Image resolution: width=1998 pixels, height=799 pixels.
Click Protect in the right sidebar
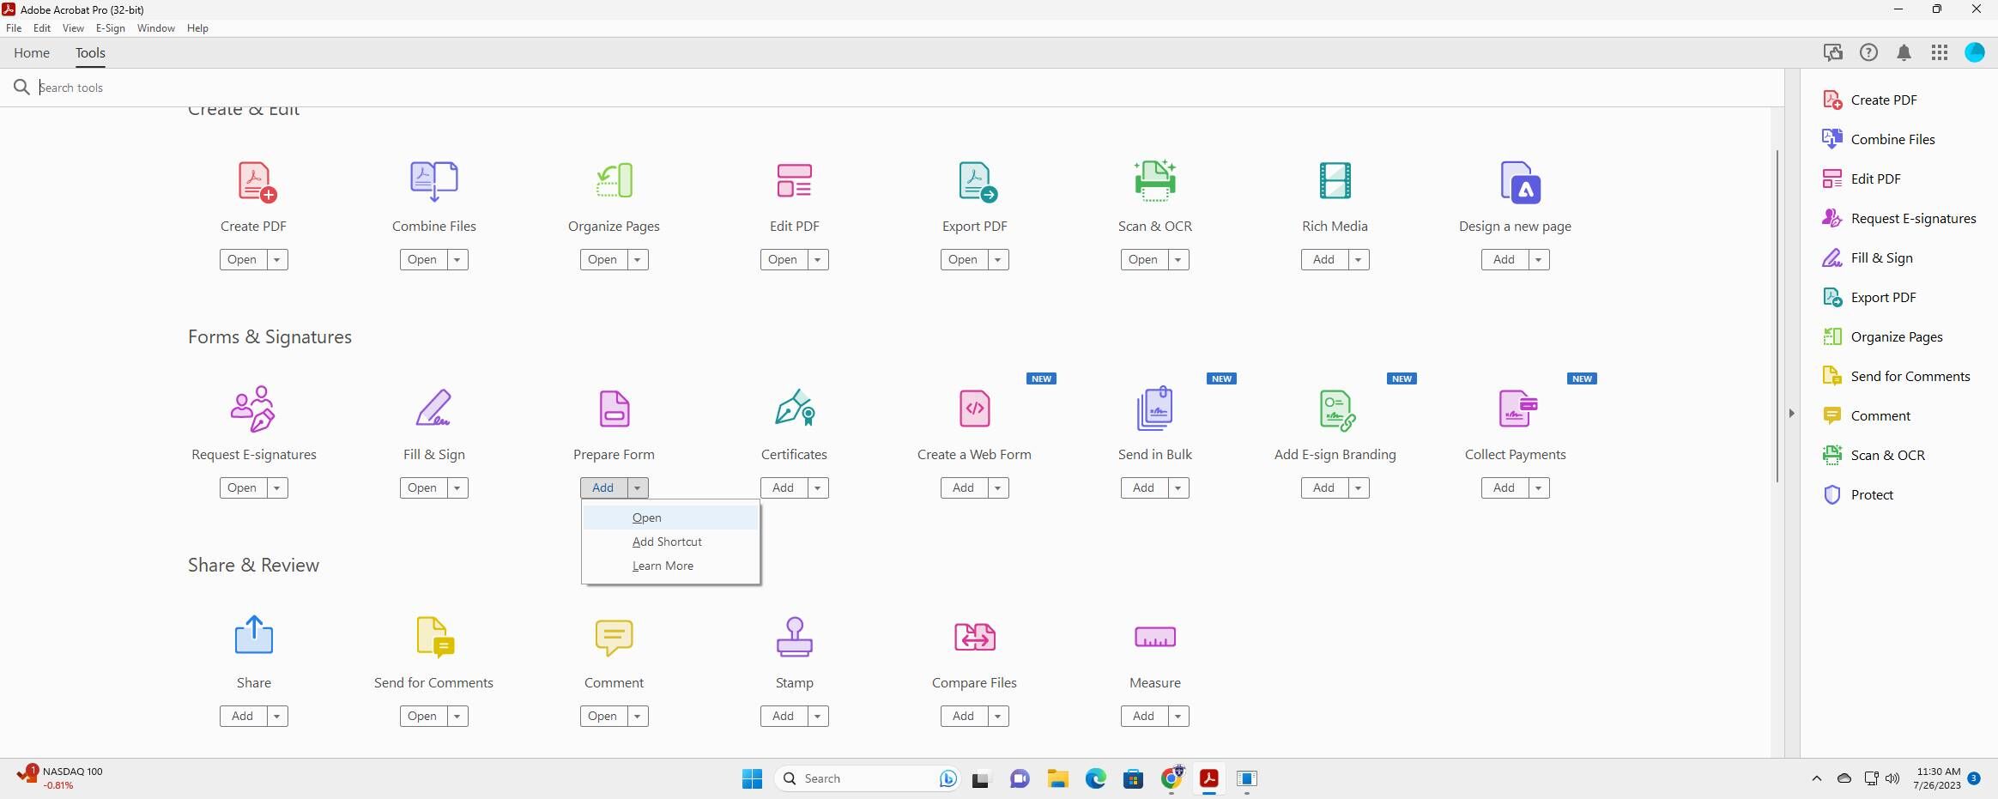click(x=1858, y=494)
